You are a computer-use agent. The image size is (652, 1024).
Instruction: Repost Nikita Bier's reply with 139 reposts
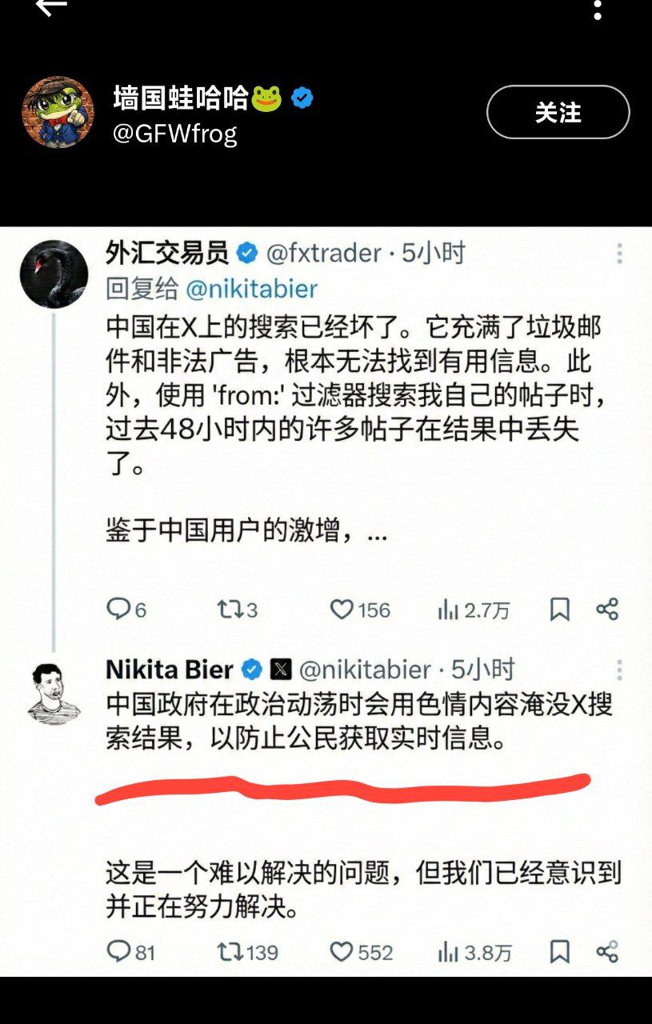(248, 952)
